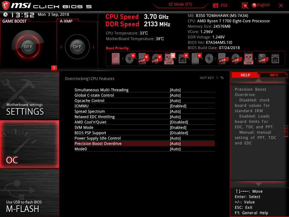Toggle the A-XMP OFF knob

[77, 47]
